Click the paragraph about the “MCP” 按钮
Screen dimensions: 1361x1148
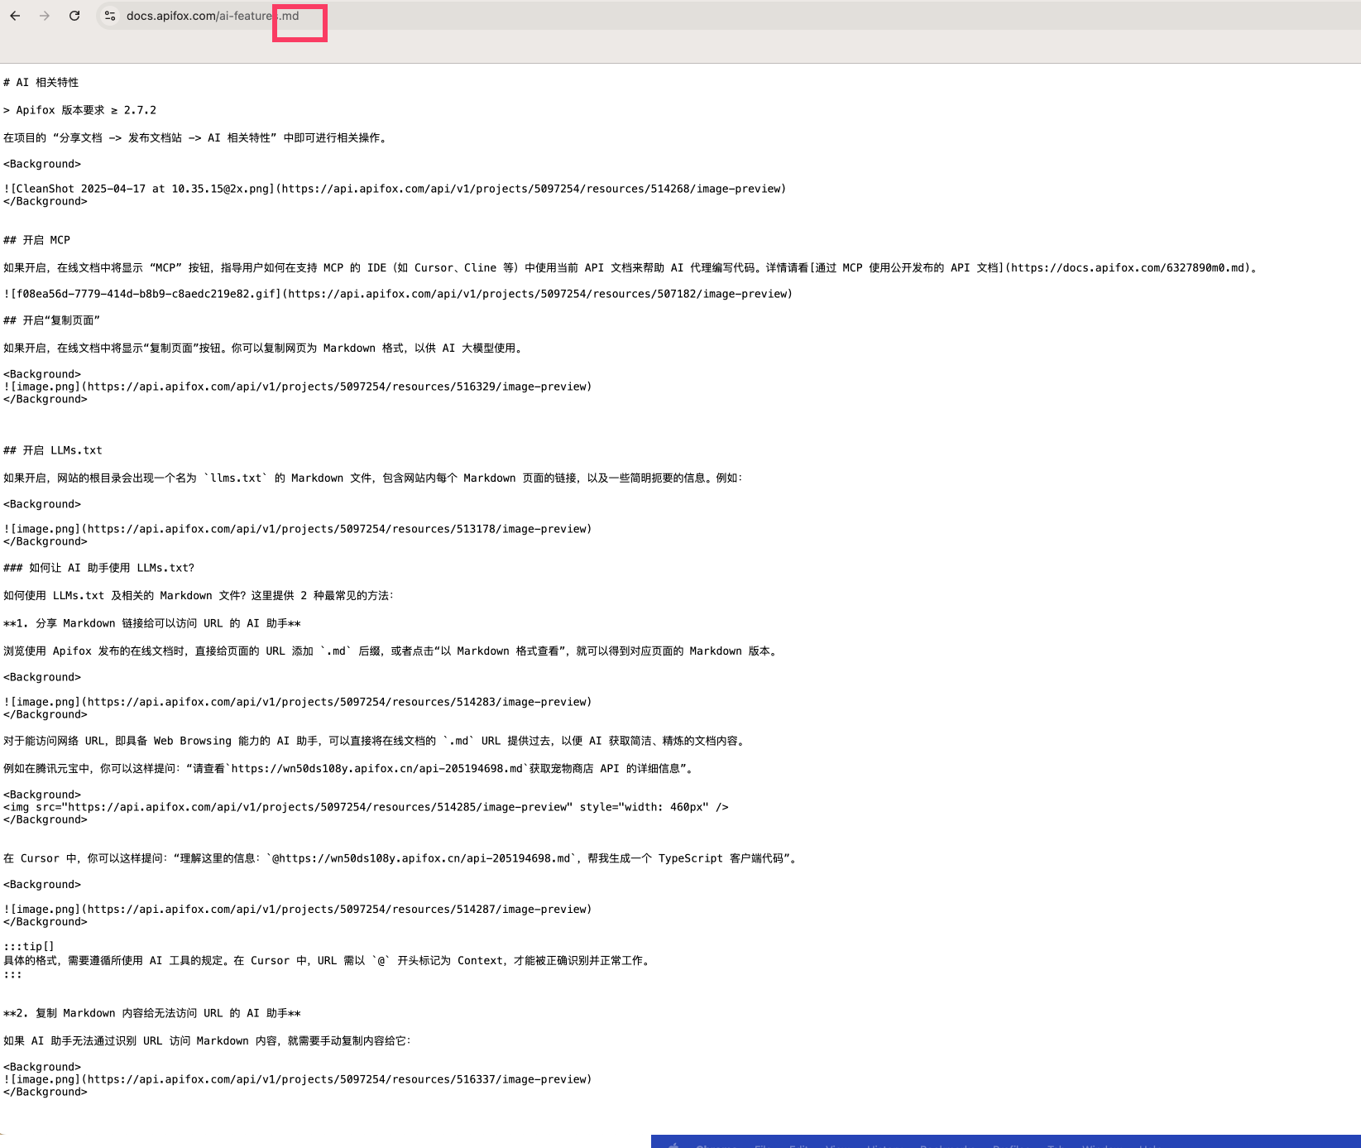pyautogui.click(x=632, y=268)
